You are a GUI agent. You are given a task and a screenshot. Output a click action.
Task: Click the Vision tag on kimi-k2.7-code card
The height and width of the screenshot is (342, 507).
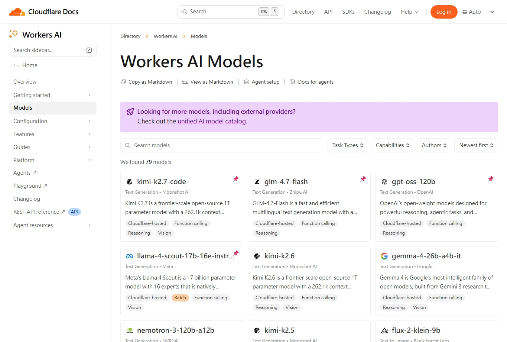click(x=165, y=233)
